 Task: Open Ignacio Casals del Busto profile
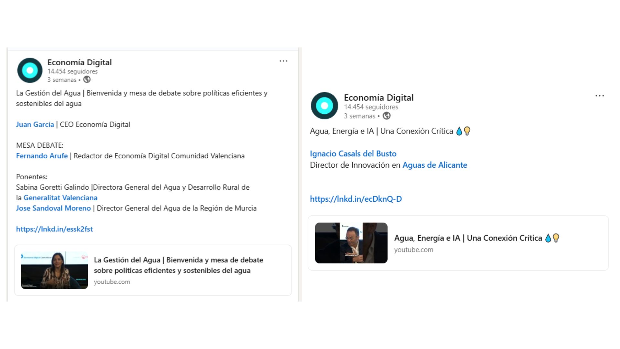(x=353, y=153)
